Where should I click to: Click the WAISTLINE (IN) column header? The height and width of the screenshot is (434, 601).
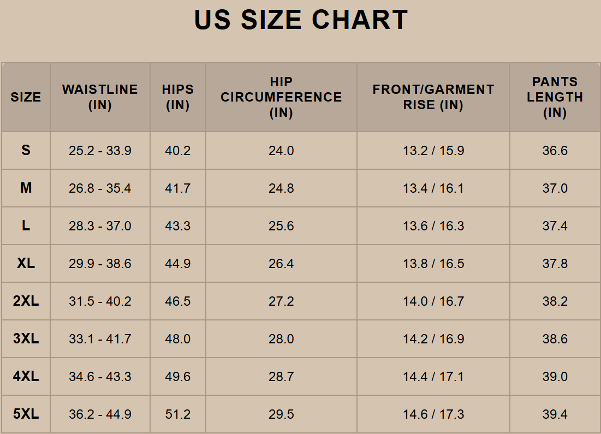(x=100, y=97)
